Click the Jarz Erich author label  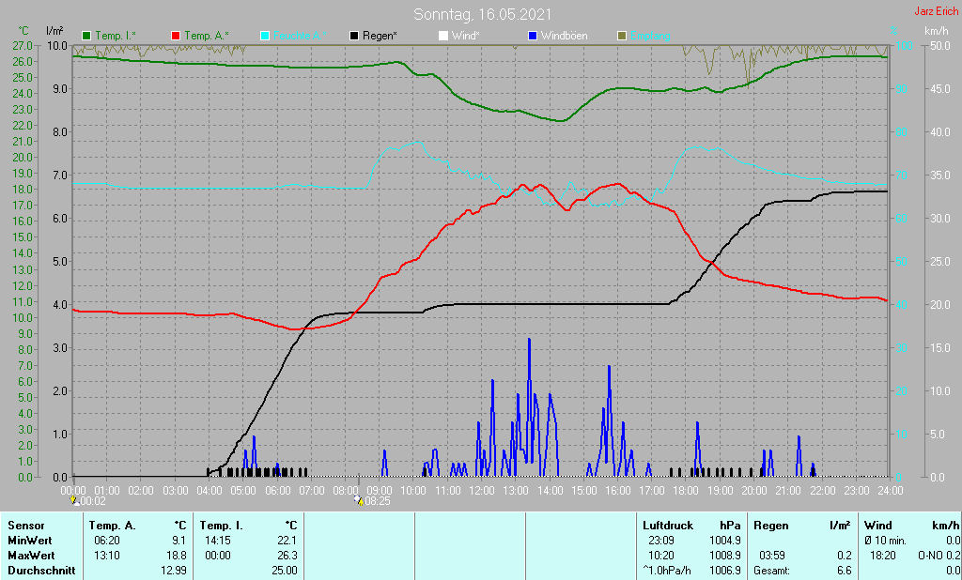(x=937, y=11)
